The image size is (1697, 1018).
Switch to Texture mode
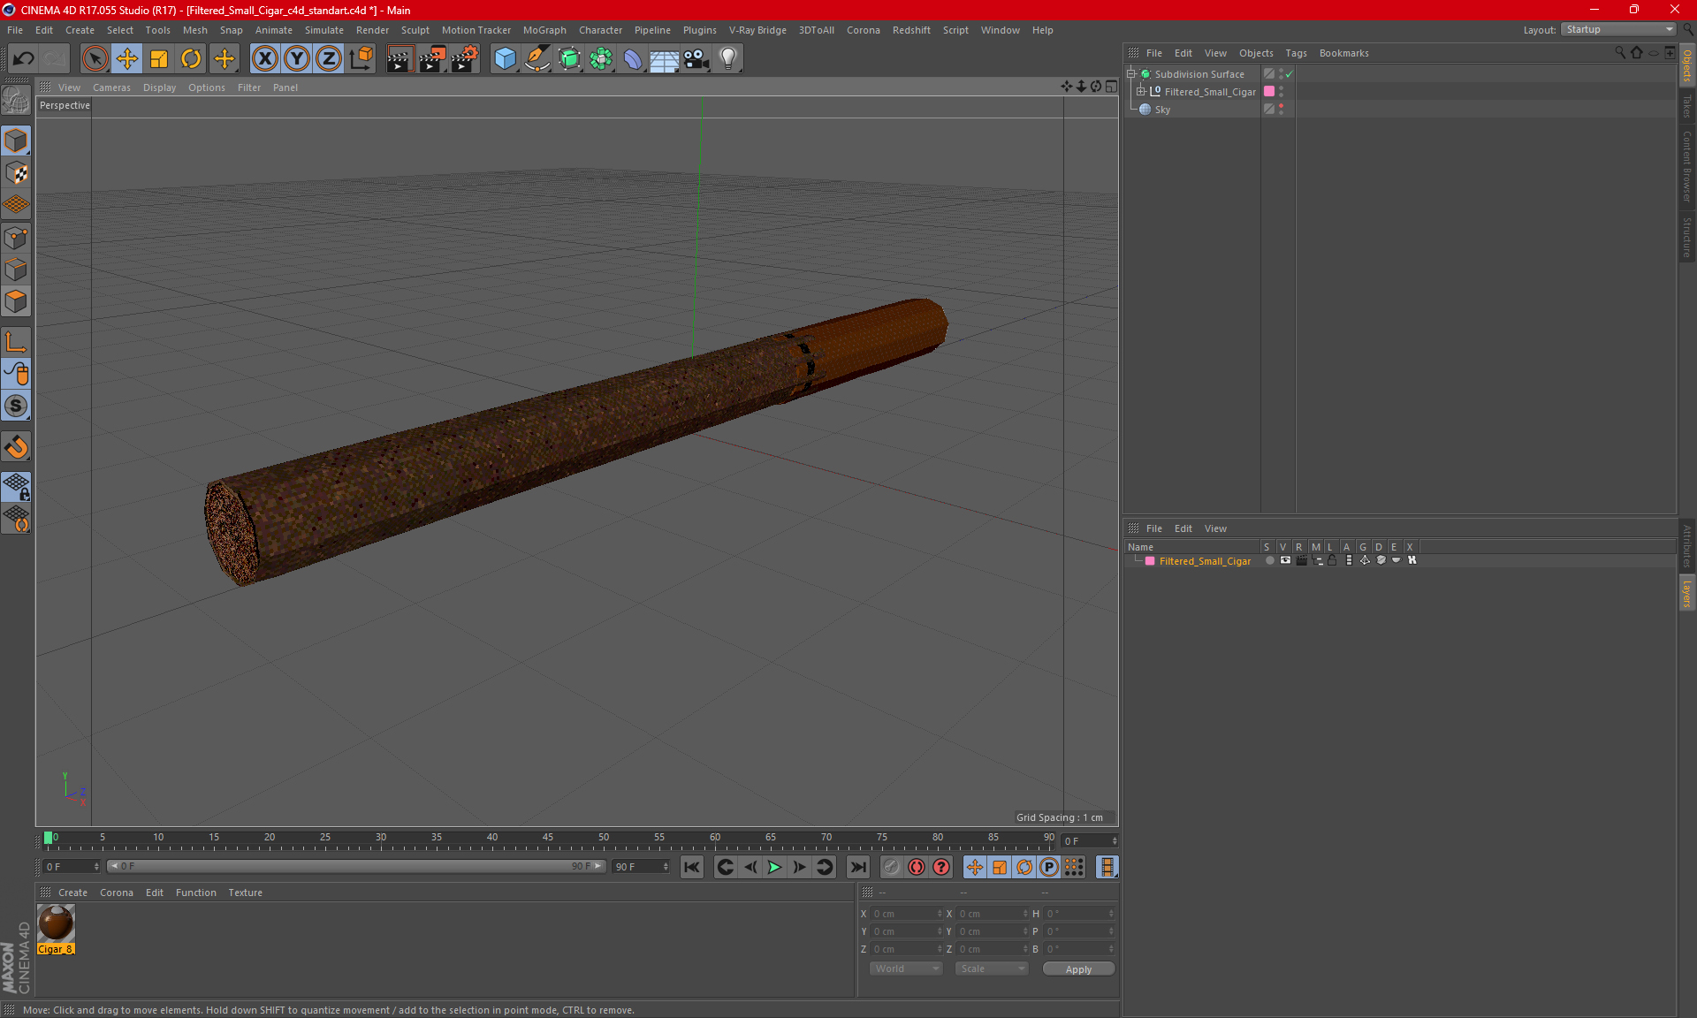(16, 173)
